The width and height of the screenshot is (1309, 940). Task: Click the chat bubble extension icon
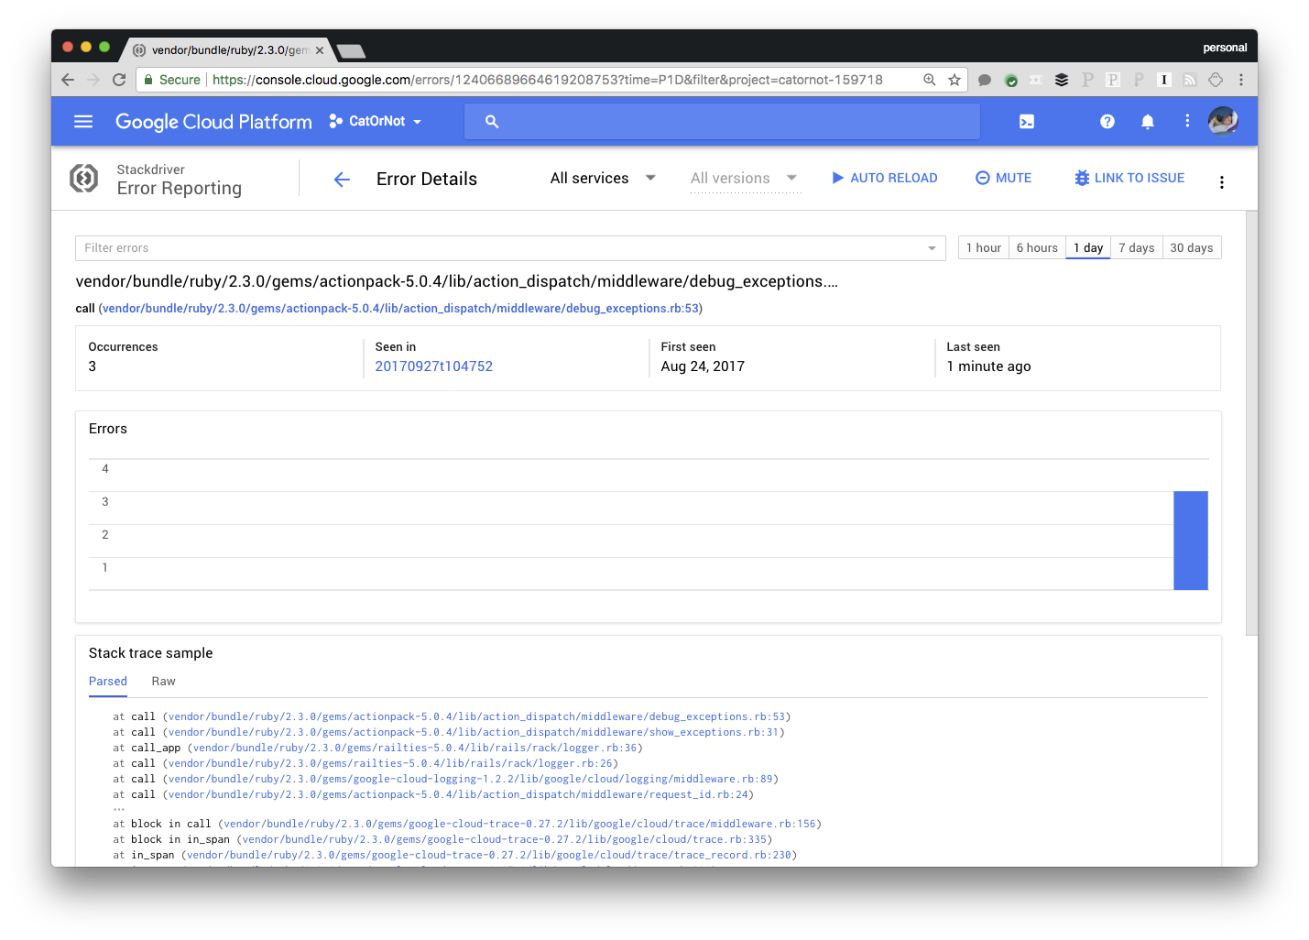(x=985, y=80)
